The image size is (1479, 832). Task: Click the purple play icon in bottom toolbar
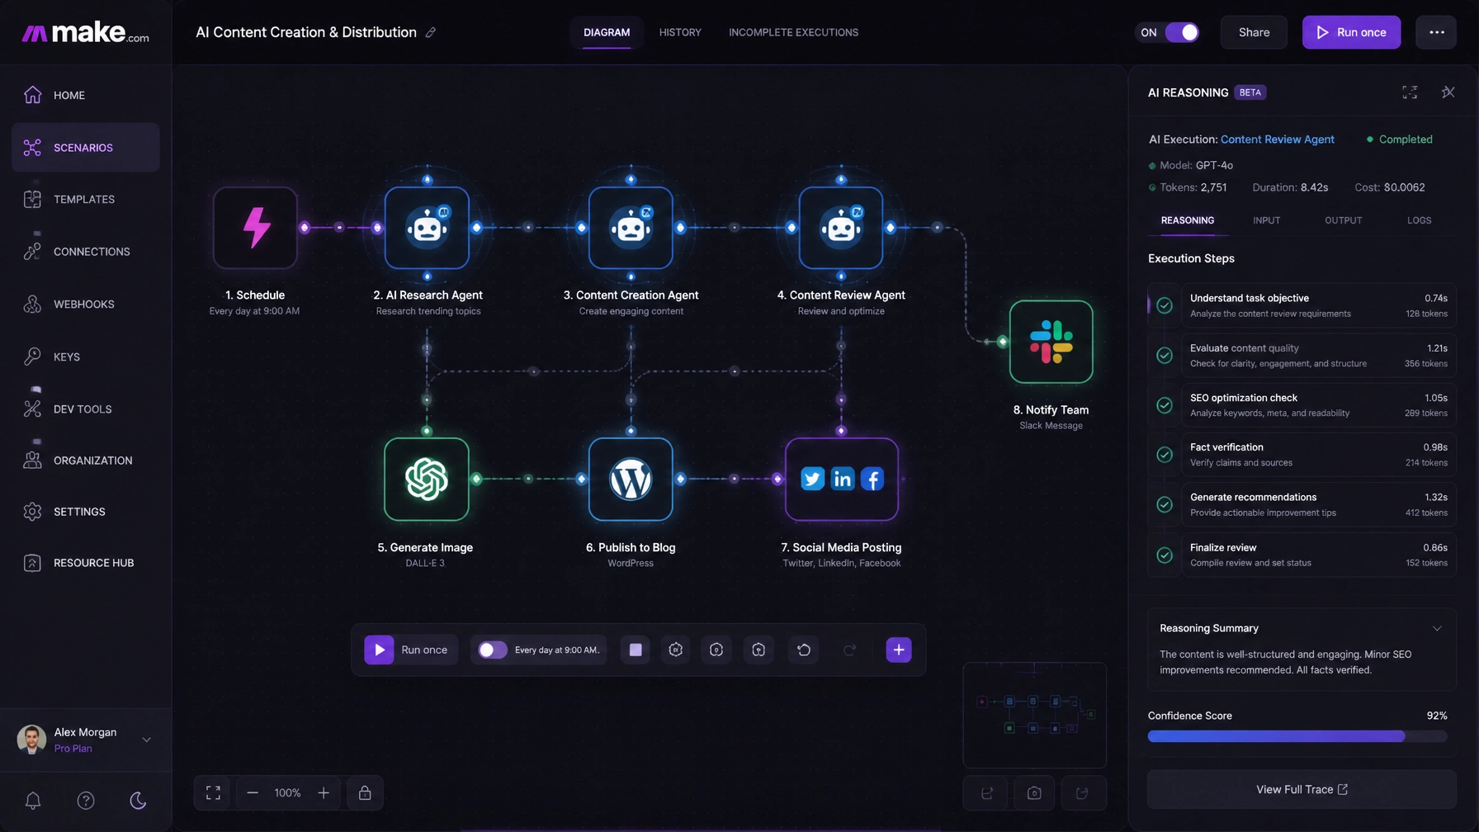click(x=379, y=650)
